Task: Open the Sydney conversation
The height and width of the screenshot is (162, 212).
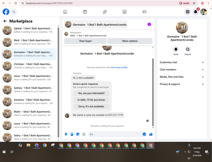Action: pyautogui.click(x=28, y=90)
